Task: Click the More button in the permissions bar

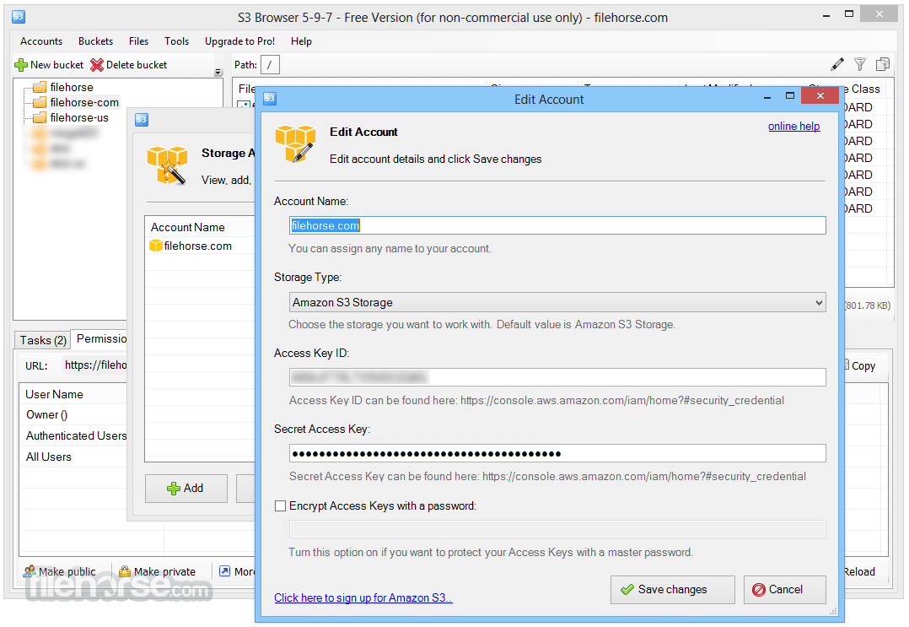Action: tap(236, 572)
